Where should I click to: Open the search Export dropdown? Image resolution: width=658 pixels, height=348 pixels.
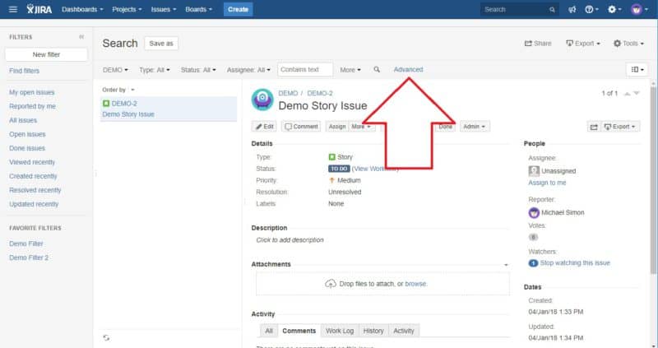pyautogui.click(x=583, y=44)
